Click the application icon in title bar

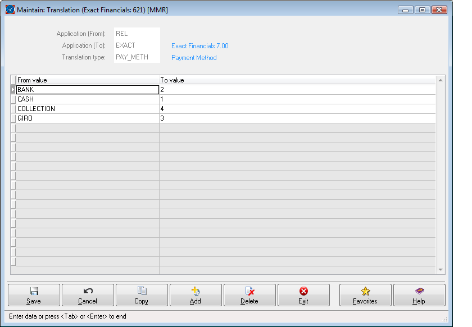10,10
